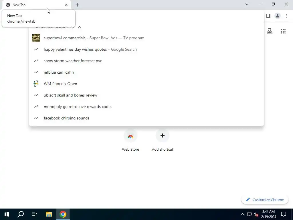Click trending arrow beside jetblue carl icahn
This screenshot has height=220, width=293.
pos(36,72)
